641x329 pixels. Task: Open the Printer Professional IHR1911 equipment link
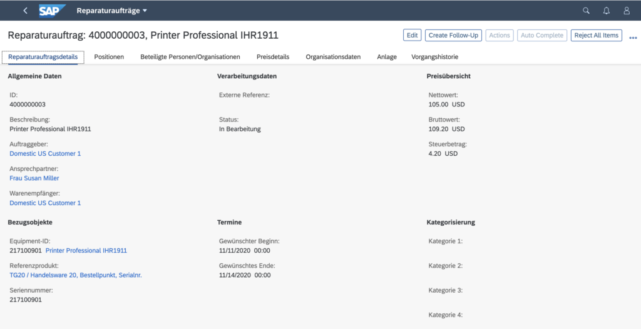86,250
